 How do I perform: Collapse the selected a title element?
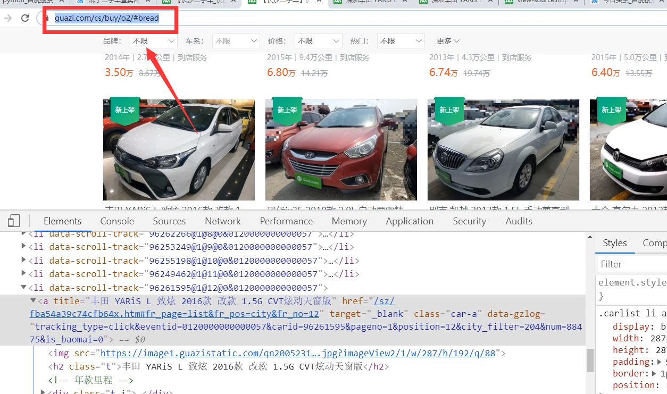point(33,301)
